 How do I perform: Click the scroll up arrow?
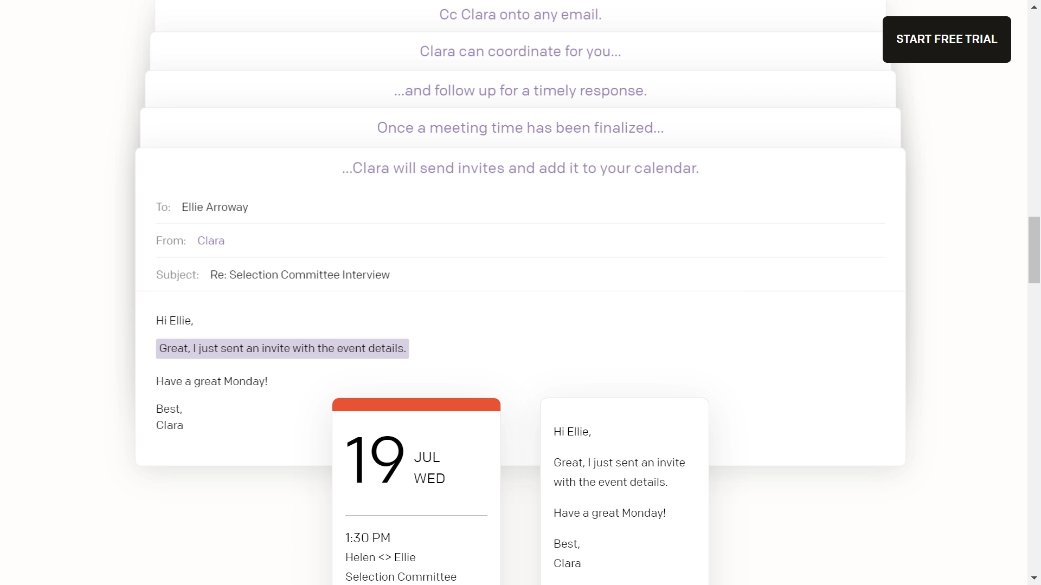point(1034,6)
